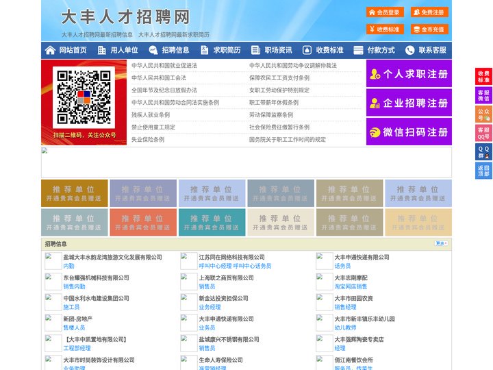Click the broken banner image below the QR code
Screen dimensions: 493x370
click(x=246, y=162)
